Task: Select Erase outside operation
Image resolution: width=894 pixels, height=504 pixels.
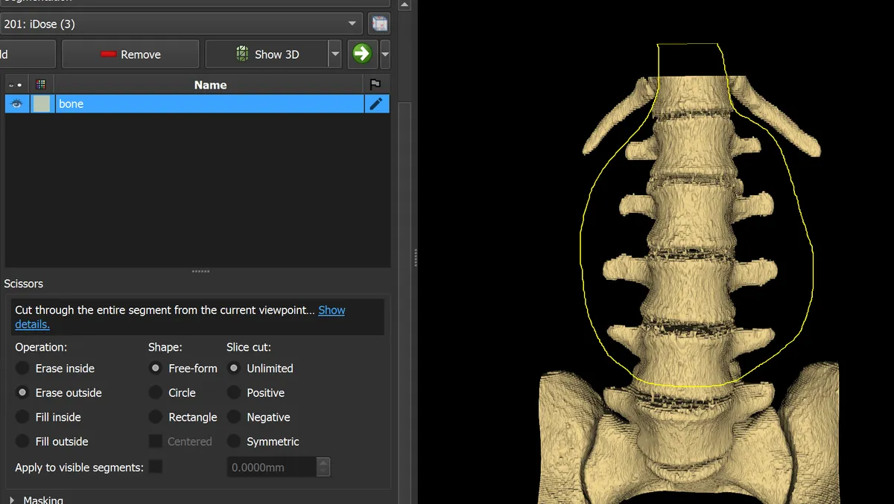Action: point(59,393)
